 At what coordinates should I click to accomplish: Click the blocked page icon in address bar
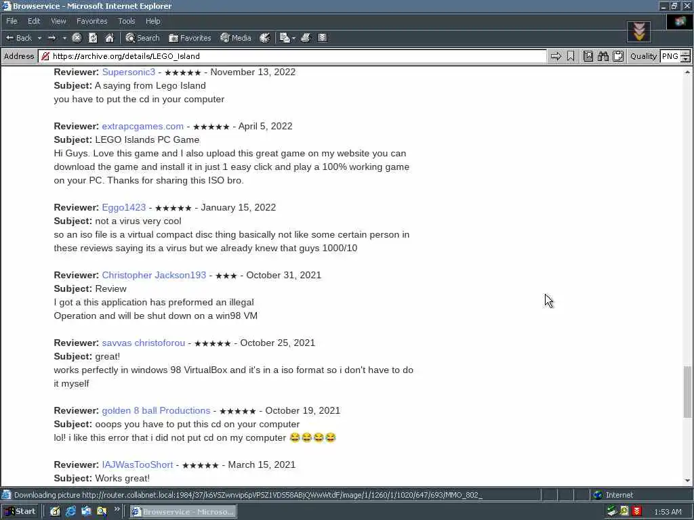pos(45,56)
